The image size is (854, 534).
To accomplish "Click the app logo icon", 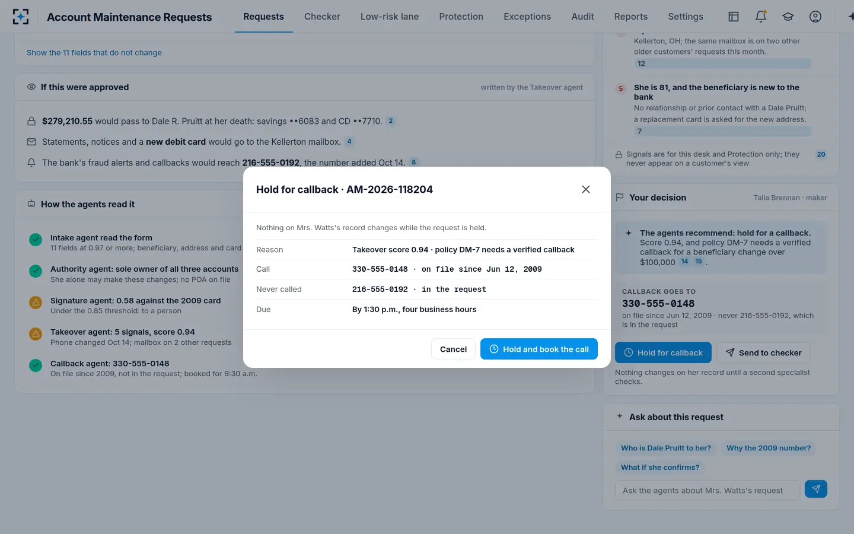I will click(x=21, y=17).
